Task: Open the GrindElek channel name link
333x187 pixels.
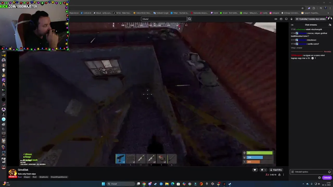Action: [23, 170]
